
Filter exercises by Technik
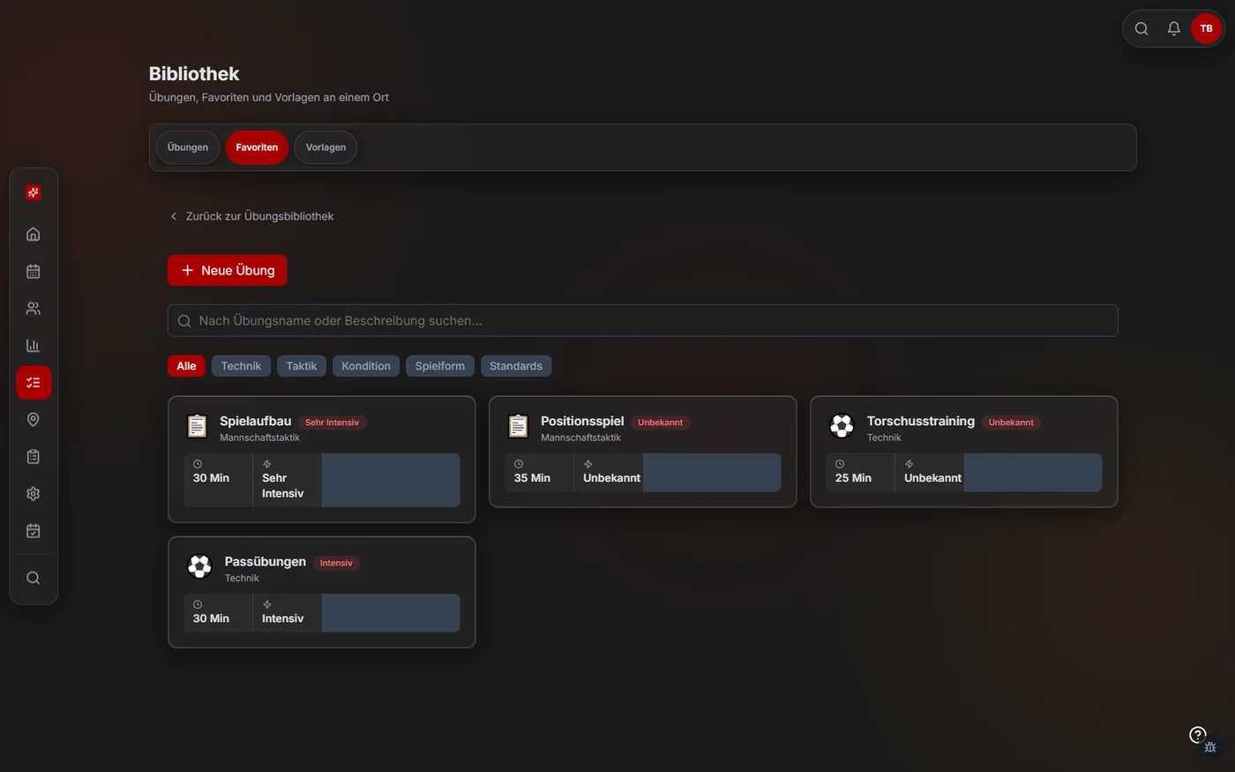pyautogui.click(x=241, y=366)
